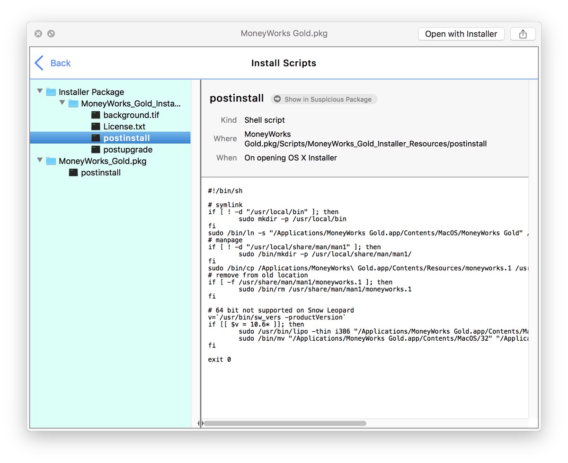568x463 pixels.
Task: Click the bottom postinstall script icon
Action: coord(73,172)
